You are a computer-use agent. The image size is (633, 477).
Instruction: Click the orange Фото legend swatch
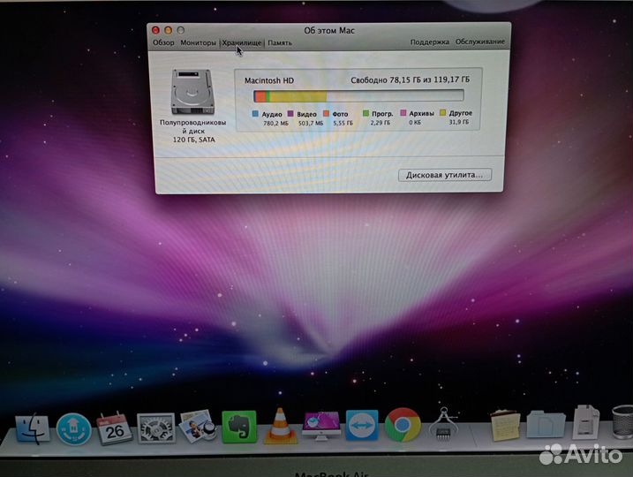pyautogui.click(x=326, y=113)
